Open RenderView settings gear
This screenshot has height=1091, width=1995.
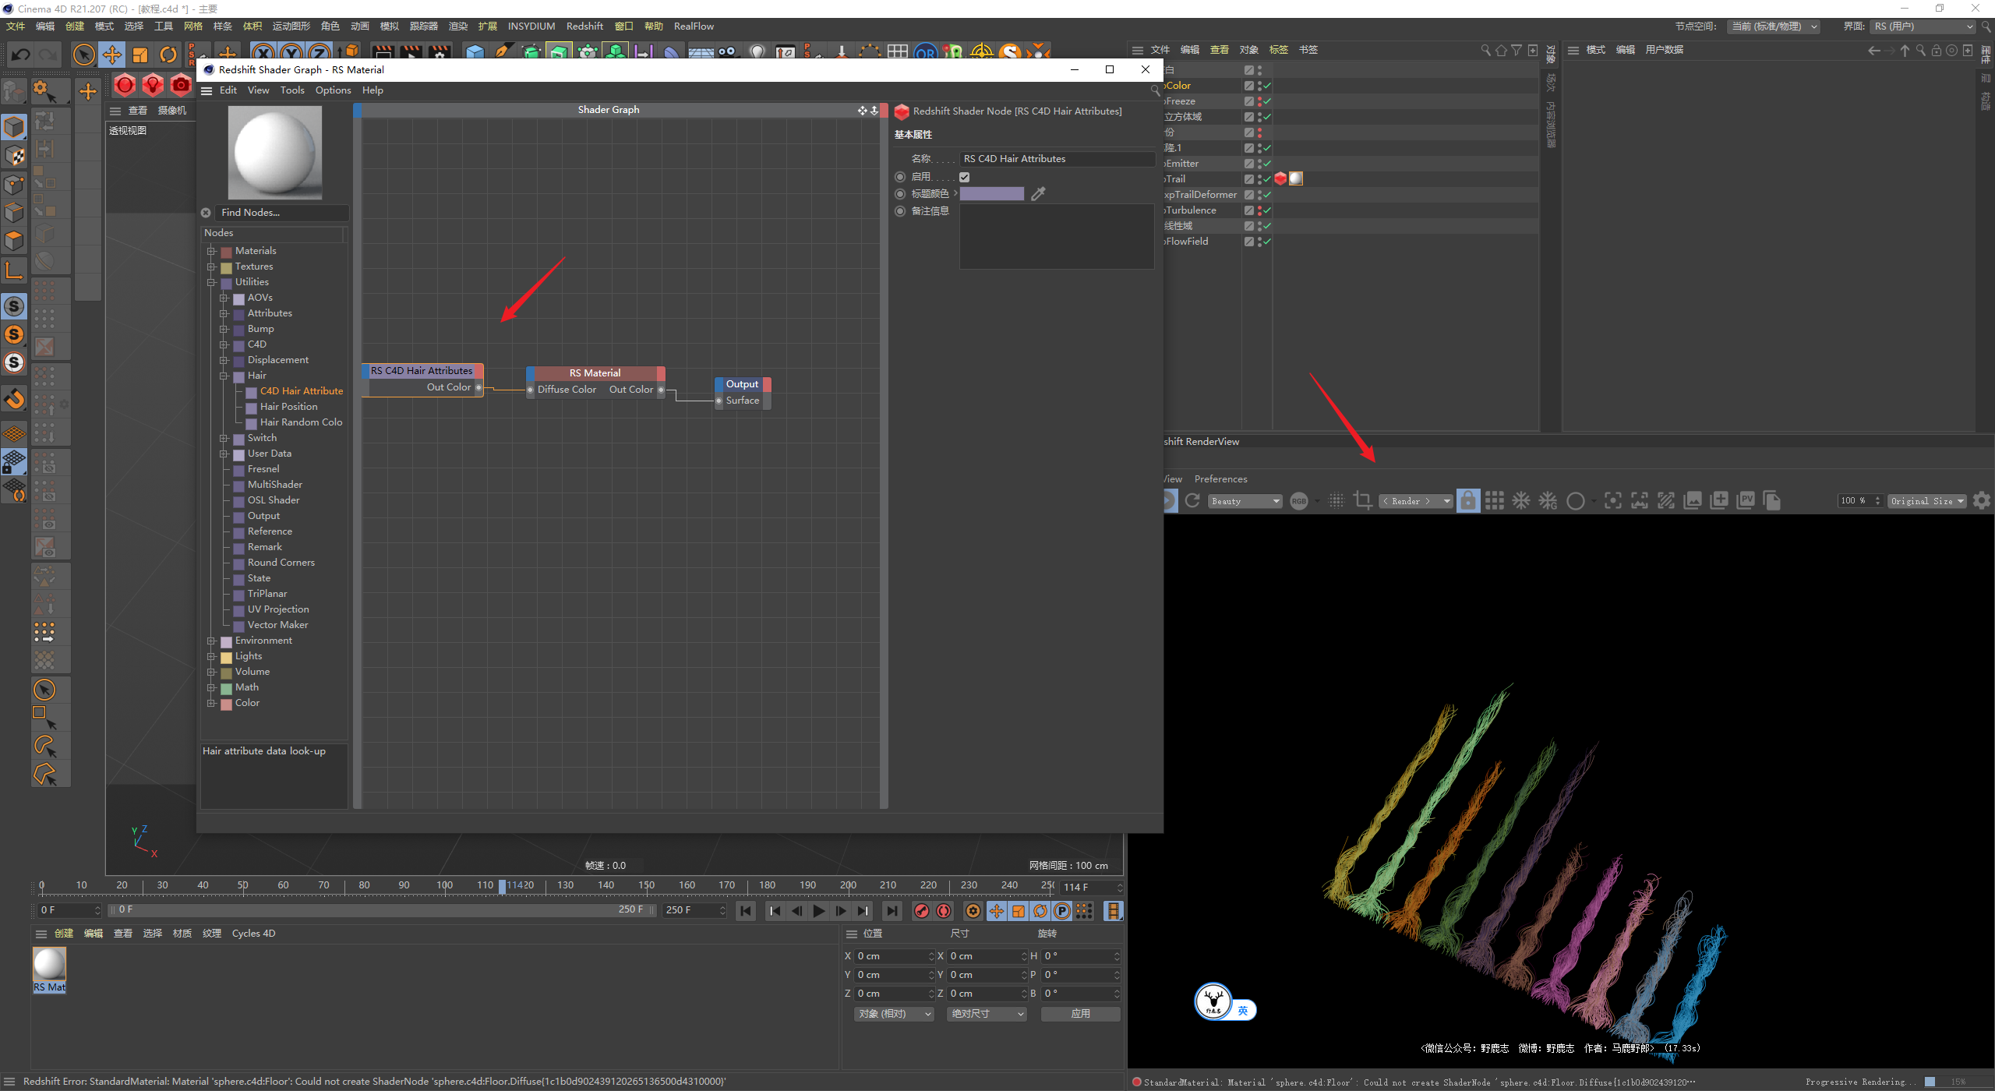1982,500
